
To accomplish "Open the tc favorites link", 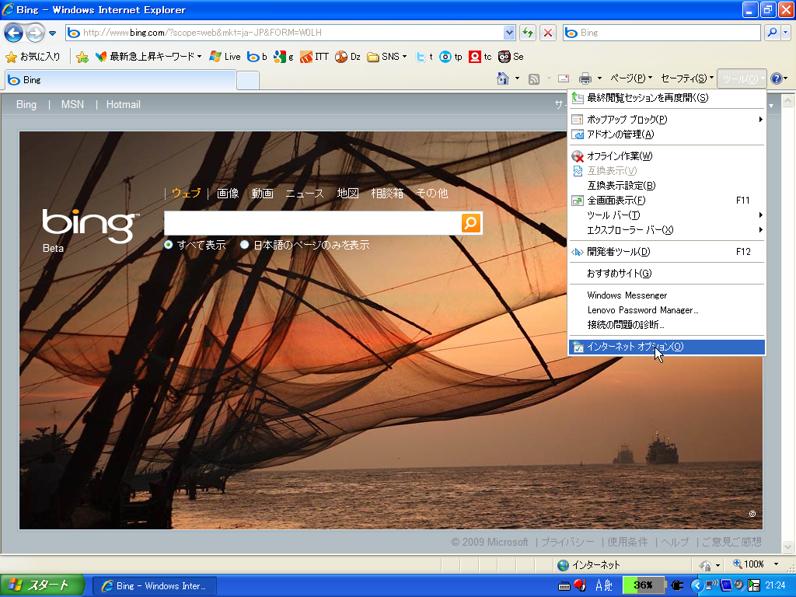I will tap(480, 57).
